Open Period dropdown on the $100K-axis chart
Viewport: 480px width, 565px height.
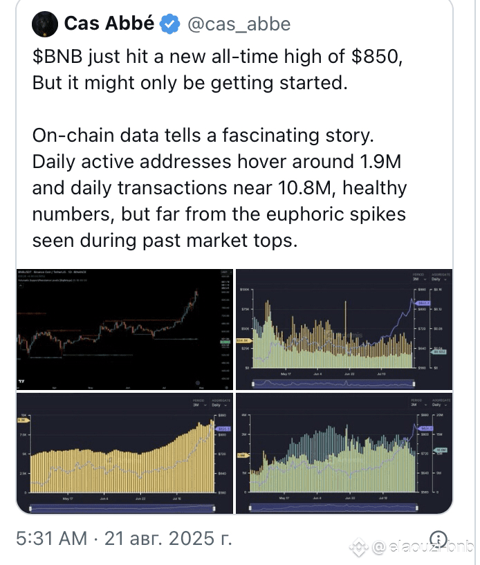[x=418, y=279]
